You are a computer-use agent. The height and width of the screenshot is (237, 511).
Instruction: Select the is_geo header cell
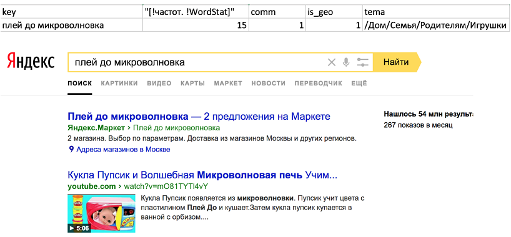coord(334,12)
